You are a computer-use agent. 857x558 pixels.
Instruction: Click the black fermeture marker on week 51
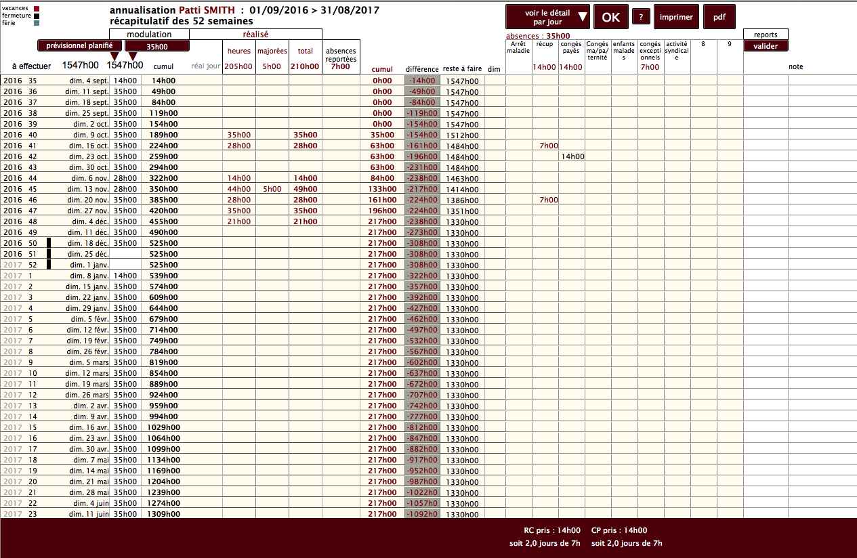tap(49, 254)
